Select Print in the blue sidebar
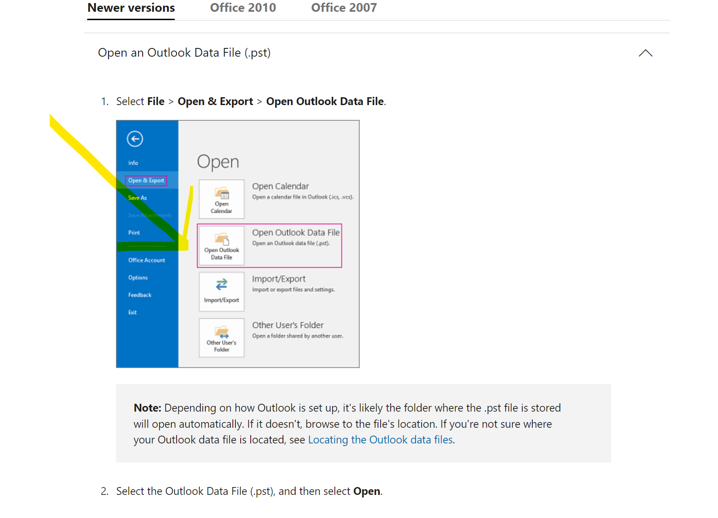 point(134,233)
